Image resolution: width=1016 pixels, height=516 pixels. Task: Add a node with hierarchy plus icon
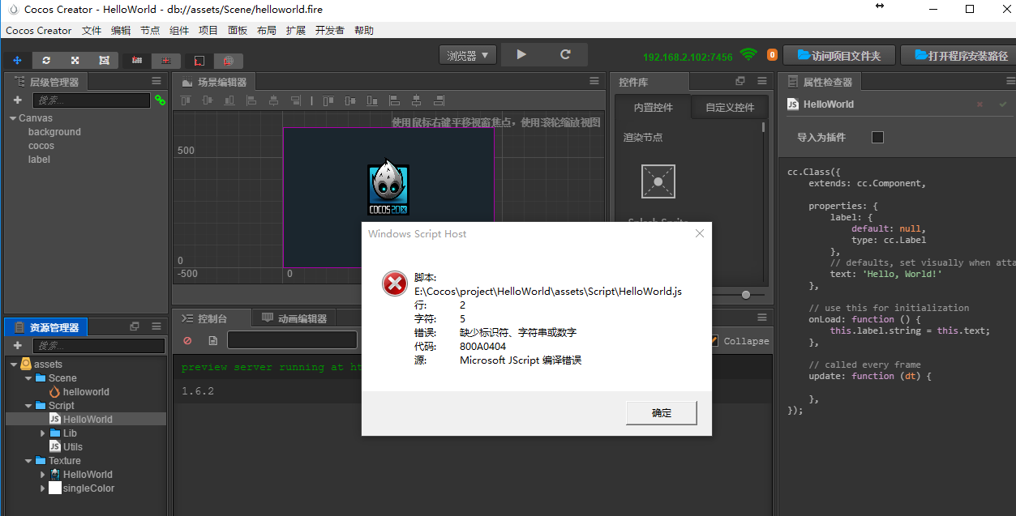17,100
